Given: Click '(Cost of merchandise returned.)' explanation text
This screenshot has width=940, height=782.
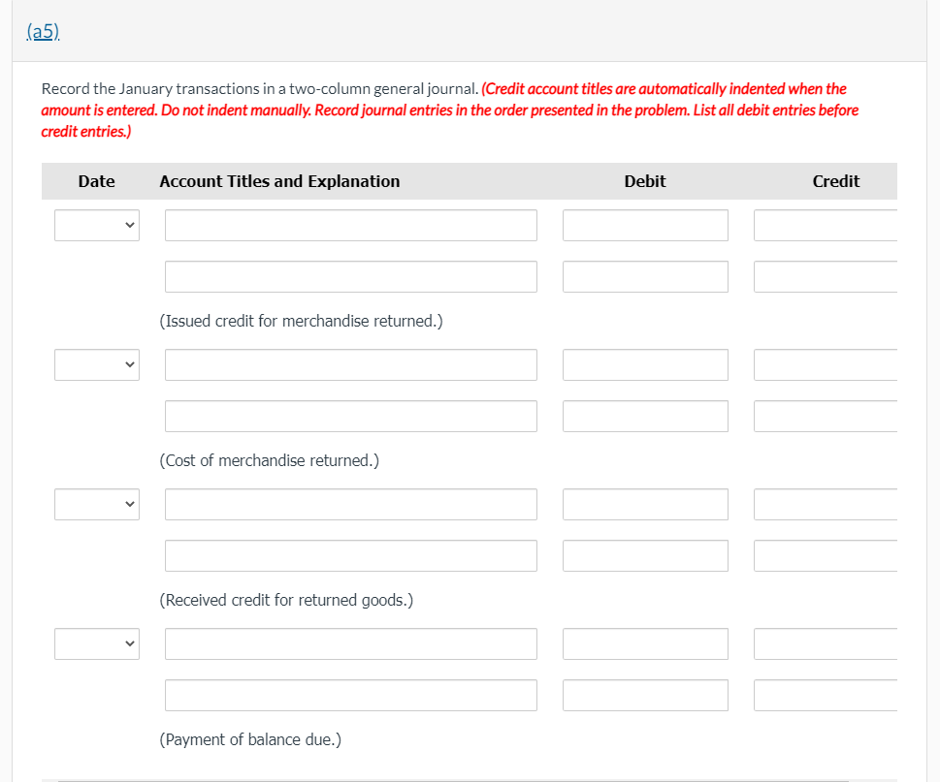Looking at the screenshot, I should click(269, 461).
